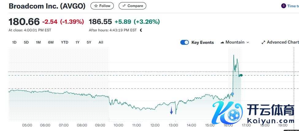Switch chart to 5Y range
This screenshot has height=131, width=299.
click(x=89, y=42)
